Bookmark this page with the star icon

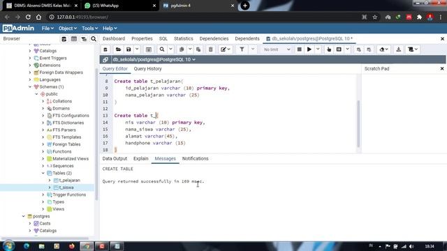tap(375, 17)
